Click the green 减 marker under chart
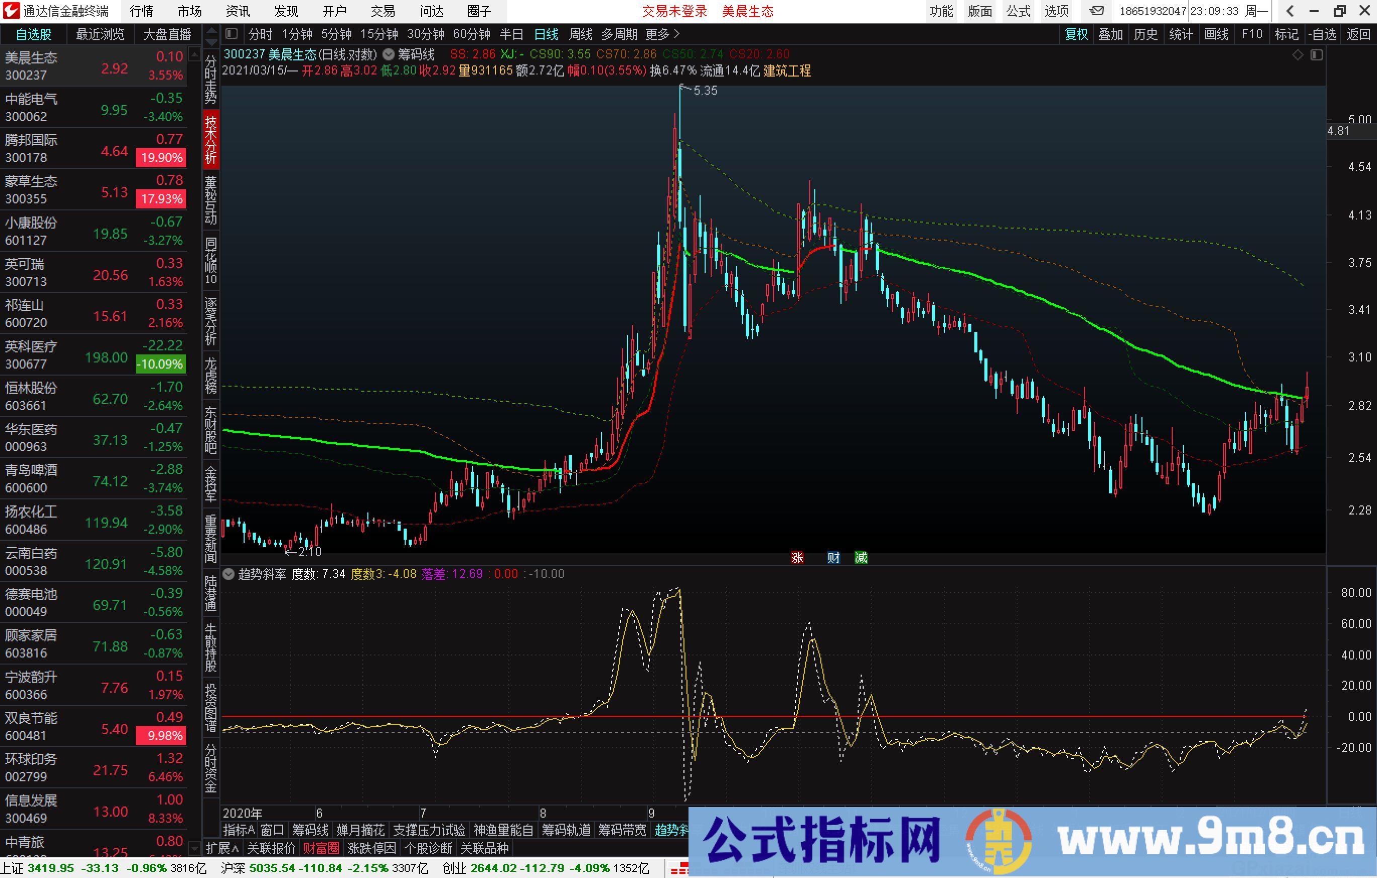The width and height of the screenshot is (1377, 878). (861, 557)
